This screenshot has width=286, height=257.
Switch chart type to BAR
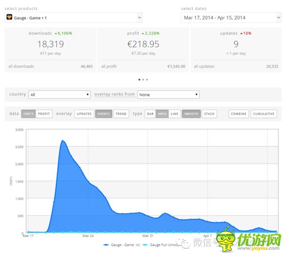point(150,114)
